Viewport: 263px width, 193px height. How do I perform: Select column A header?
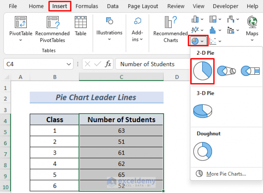click(x=21, y=77)
